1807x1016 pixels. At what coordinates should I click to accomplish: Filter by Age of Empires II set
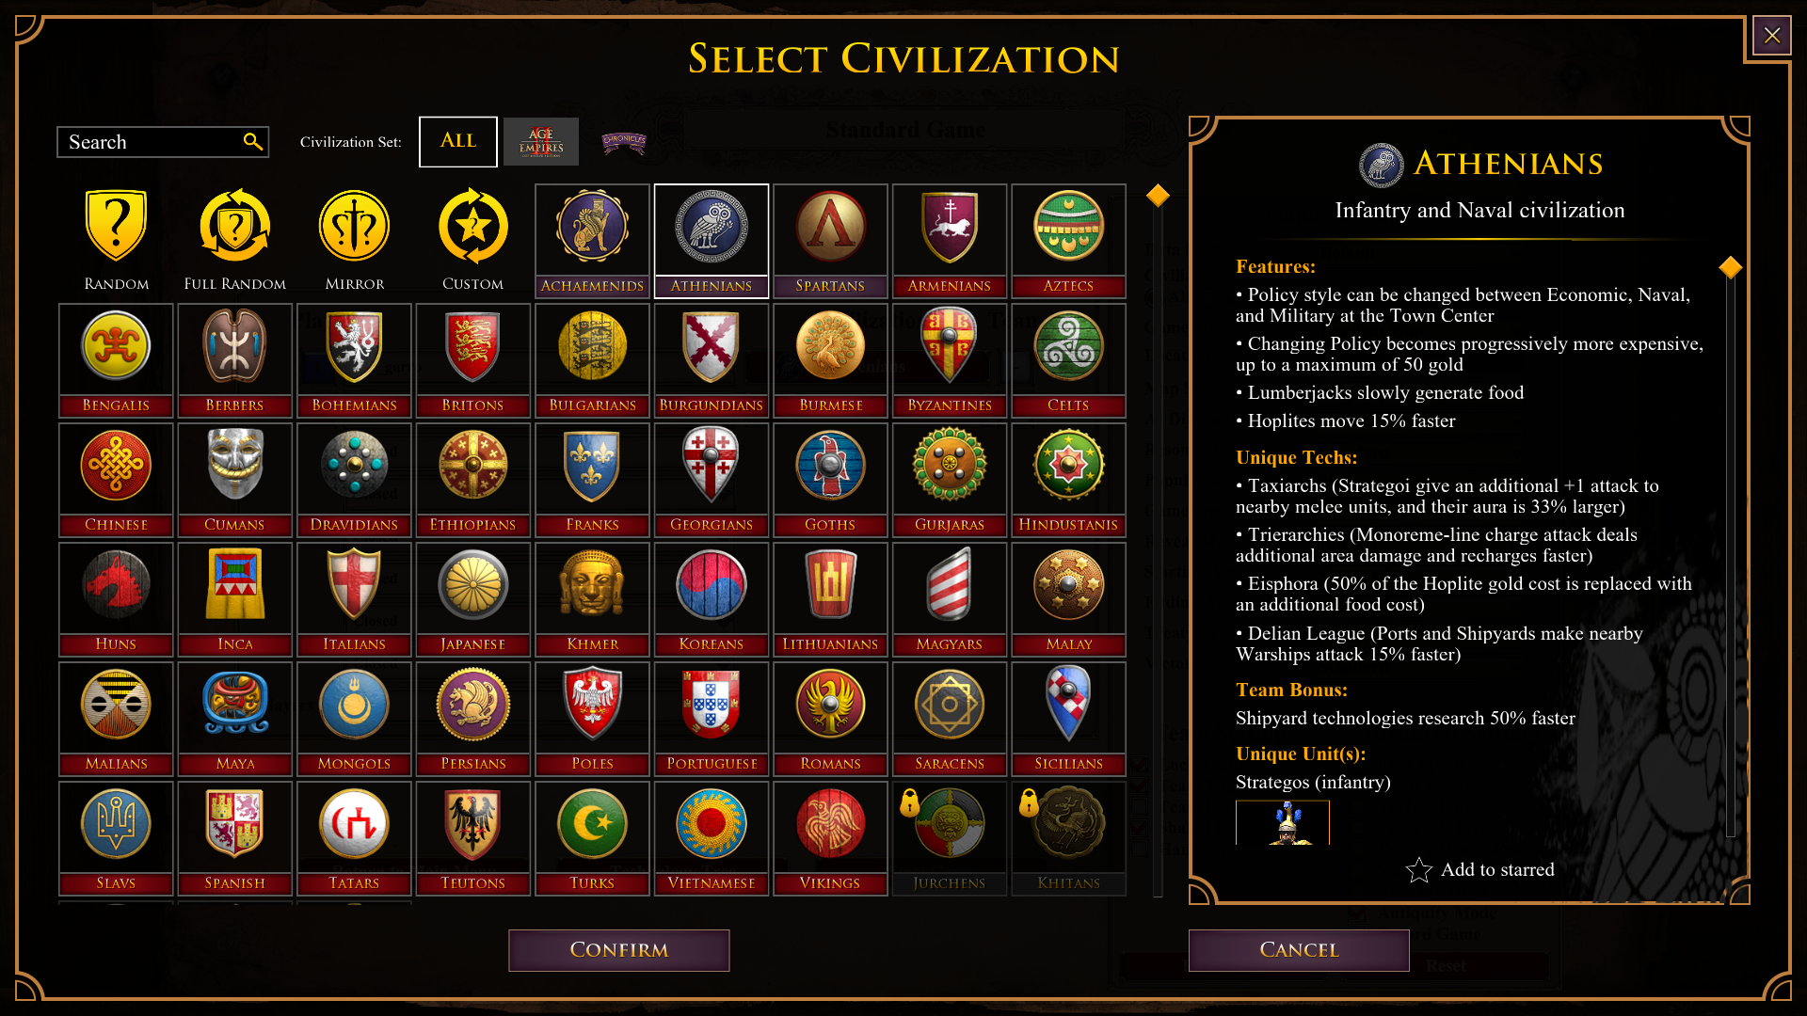(541, 142)
